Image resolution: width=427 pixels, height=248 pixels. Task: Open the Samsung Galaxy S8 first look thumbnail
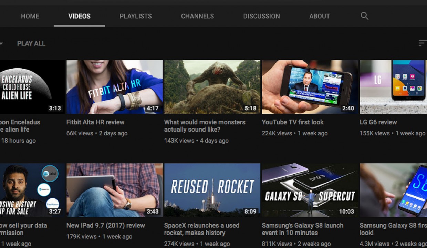tap(393, 190)
